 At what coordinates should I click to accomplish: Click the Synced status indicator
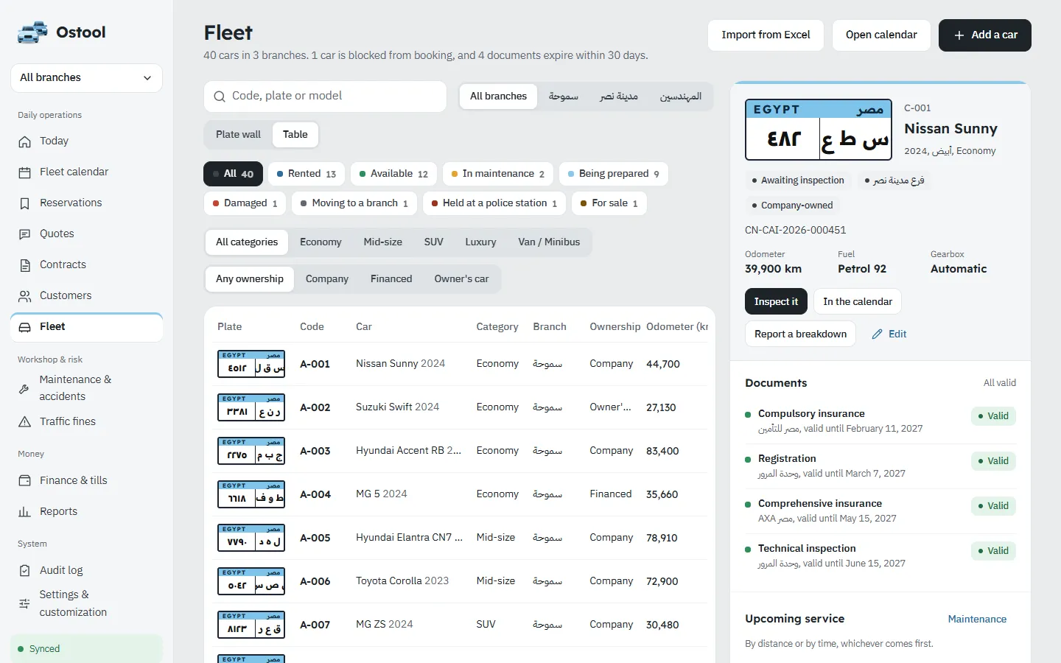pyautogui.click(x=86, y=649)
